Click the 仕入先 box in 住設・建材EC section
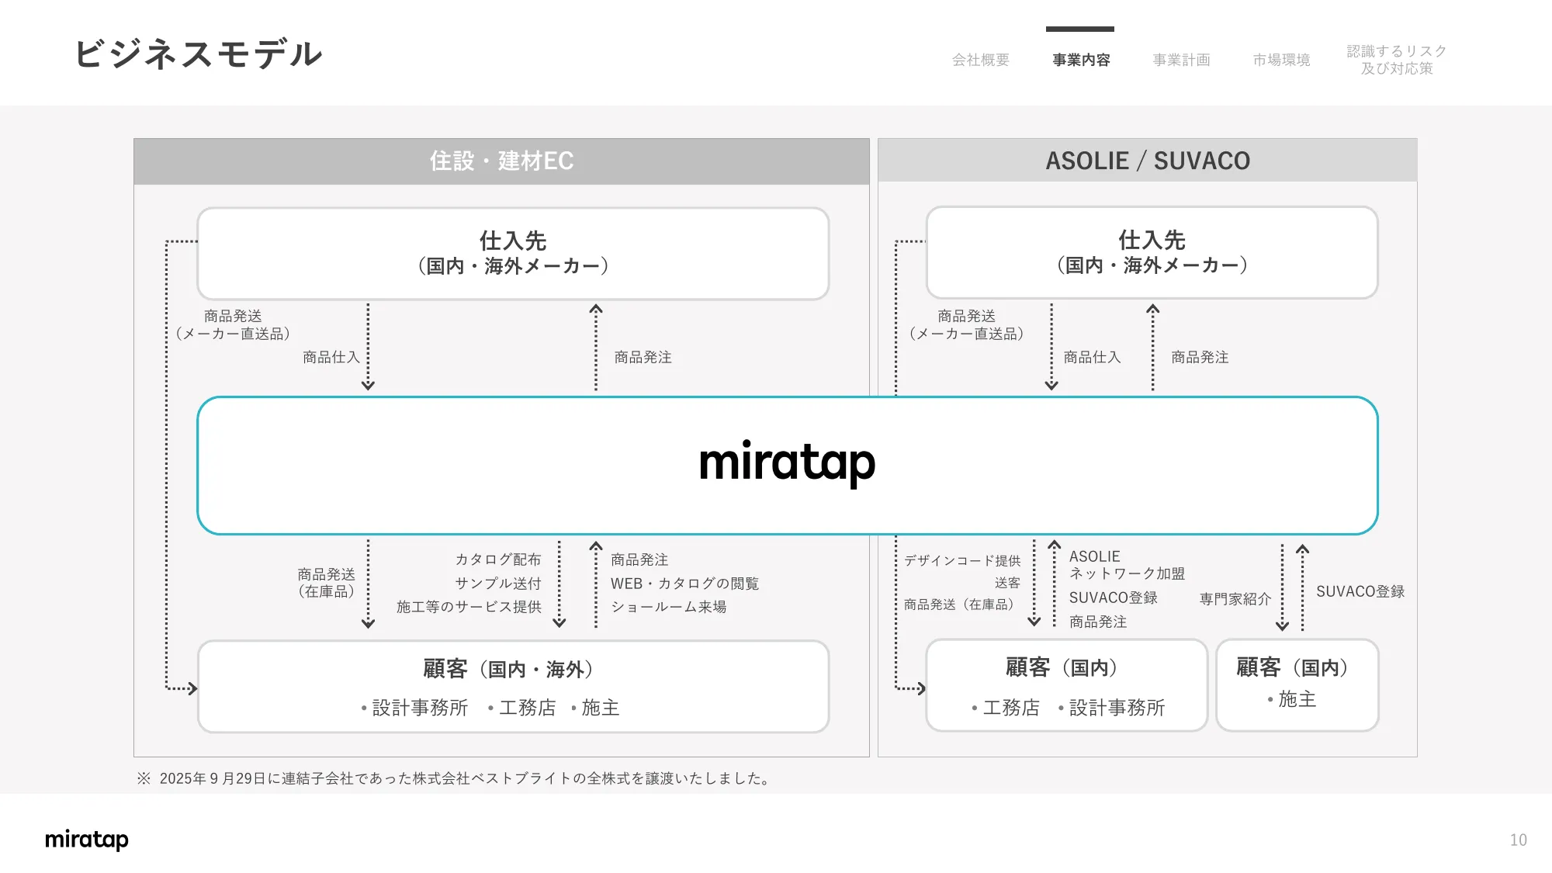The width and height of the screenshot is (1552, 873). pyautogui.click(x=514, y=253)
